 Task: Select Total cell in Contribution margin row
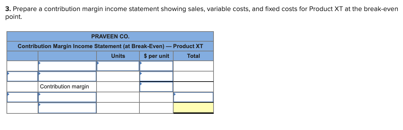point(193,87)
